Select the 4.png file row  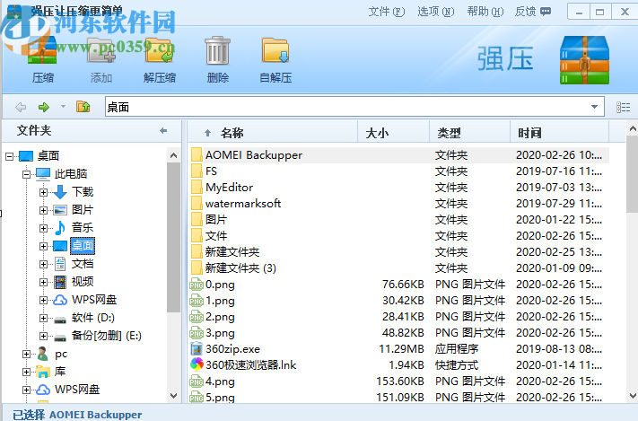[398, 382]
